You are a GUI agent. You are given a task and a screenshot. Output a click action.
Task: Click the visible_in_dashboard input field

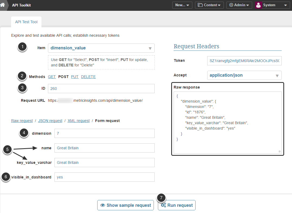(104, 177)
